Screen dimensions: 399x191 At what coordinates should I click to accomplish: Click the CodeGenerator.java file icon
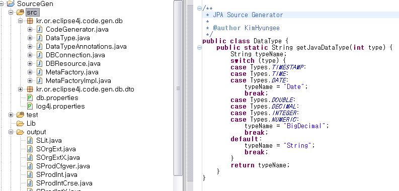click(x=39, y=30)
